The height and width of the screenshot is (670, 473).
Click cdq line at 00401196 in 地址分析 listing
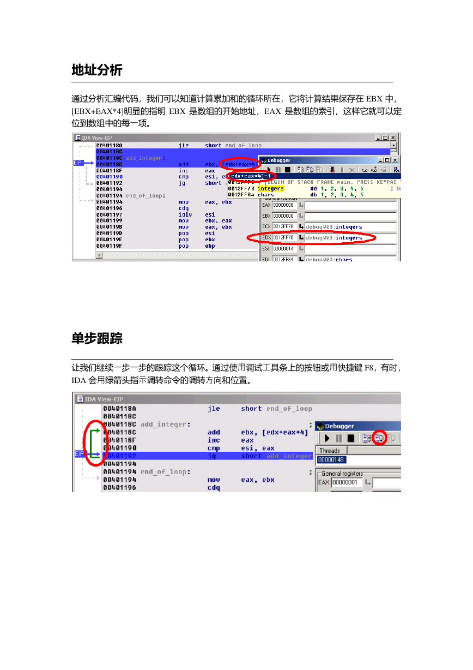click(143, 208)
